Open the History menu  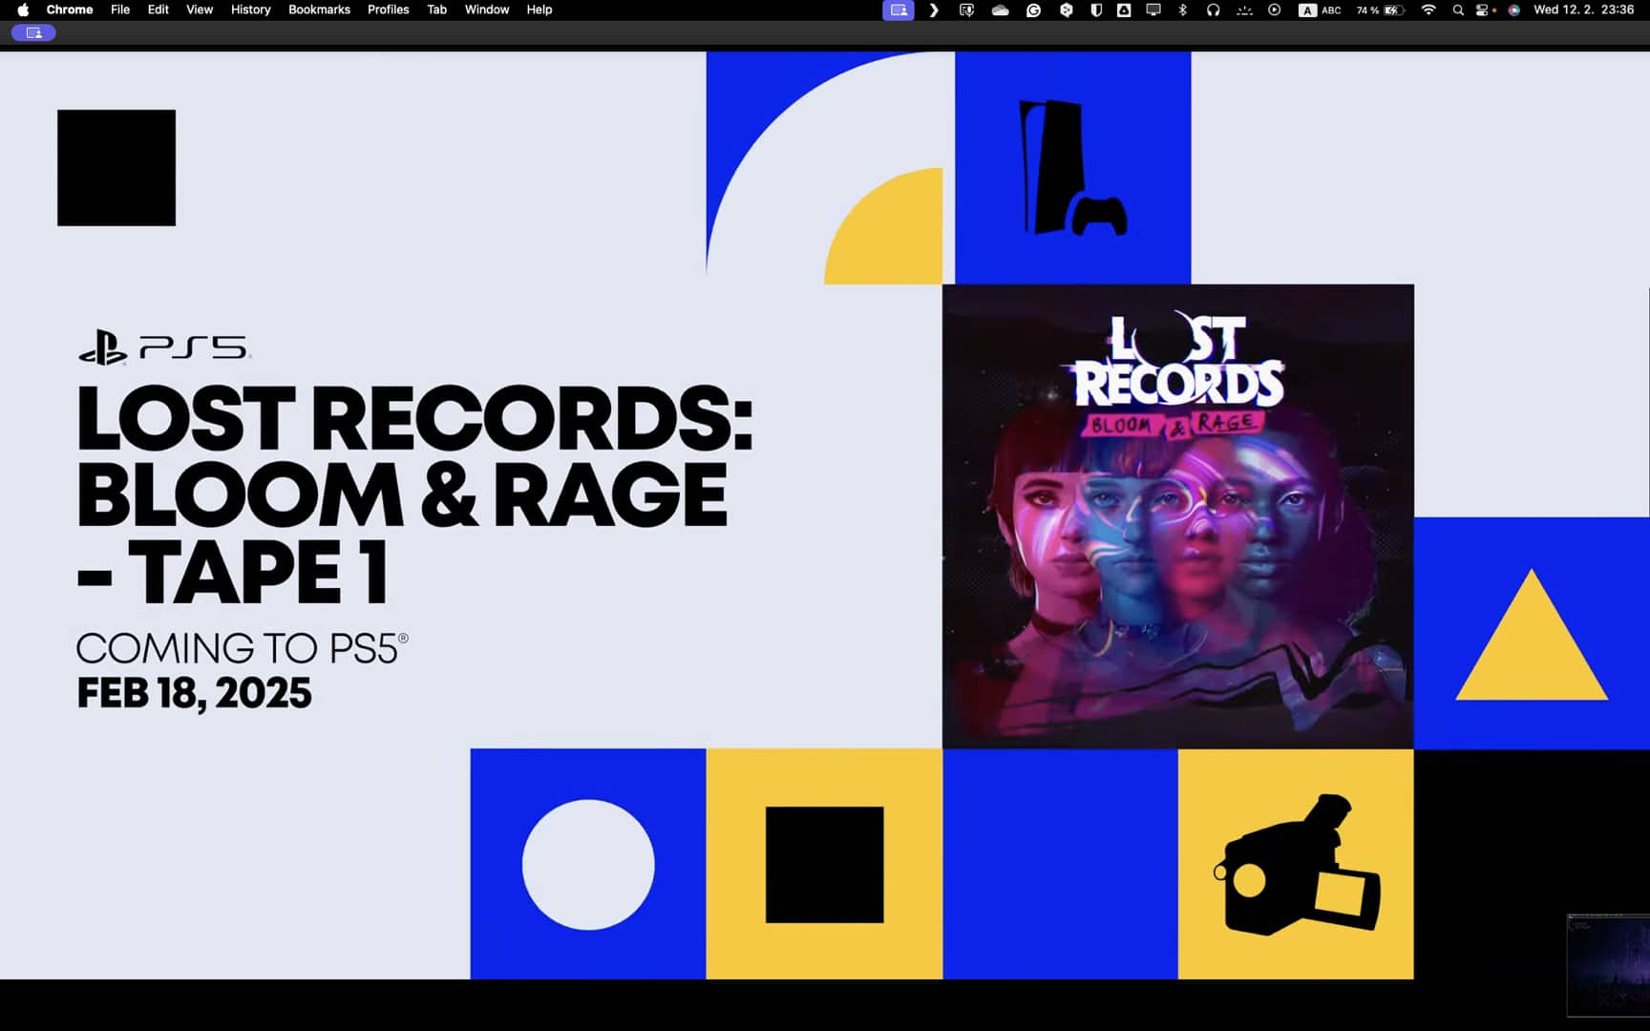pos(251,10)
